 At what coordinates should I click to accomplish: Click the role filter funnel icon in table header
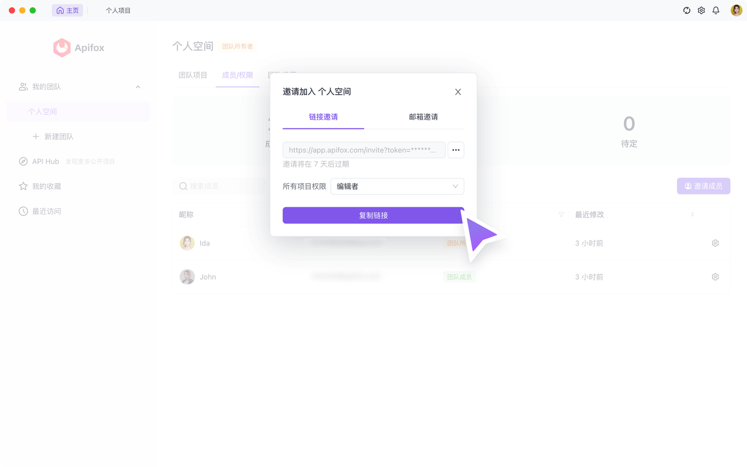(x=561, y=215)
